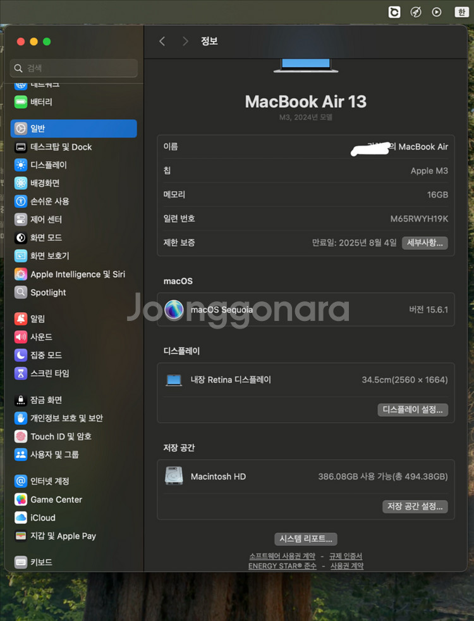Open the 사운드 sound icon
The height and width of the screenshot is (621, 474).
coord(21,337)
